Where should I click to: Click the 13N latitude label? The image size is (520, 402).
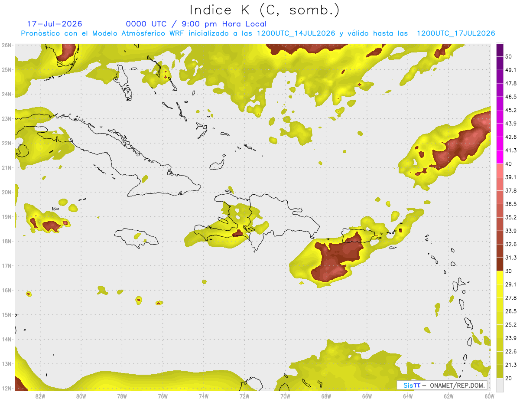point(6,364)
